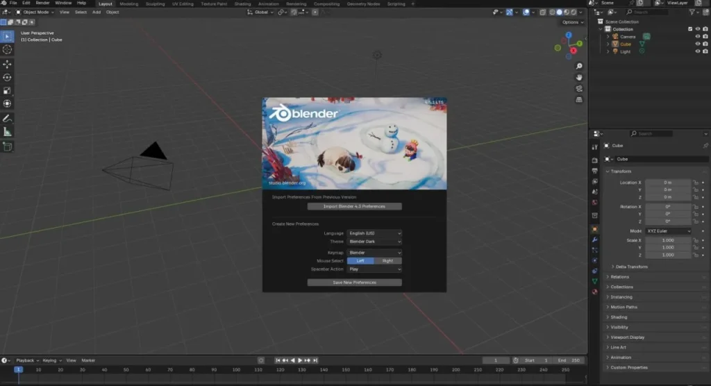Click the zoom magnifier icon in viewport
Viewport: 711px width, 386px height.
[x=580, y=66]
